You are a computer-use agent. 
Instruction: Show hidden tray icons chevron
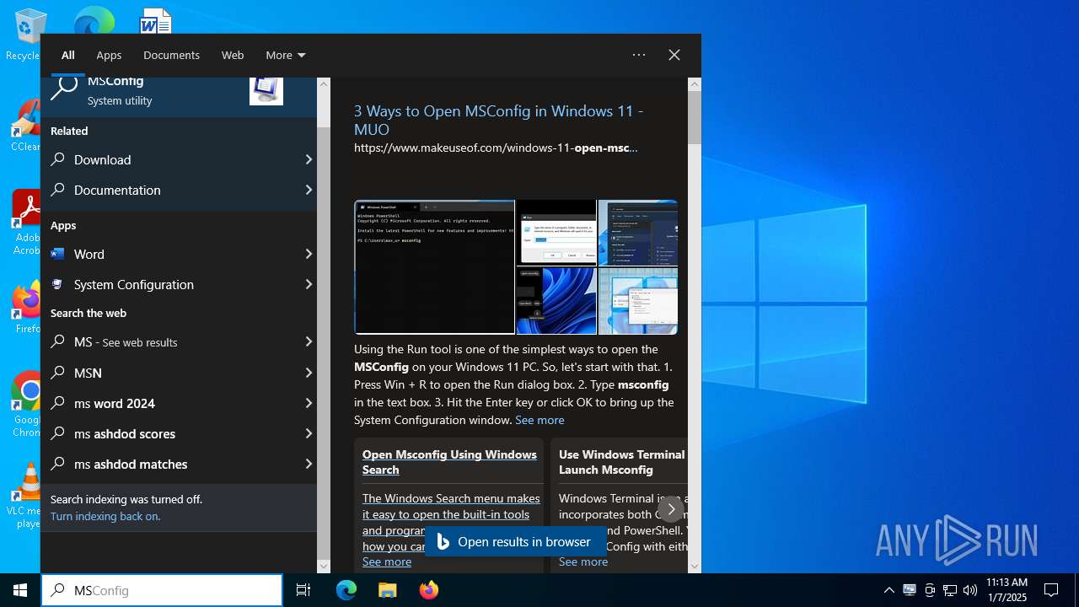(888, 590)
